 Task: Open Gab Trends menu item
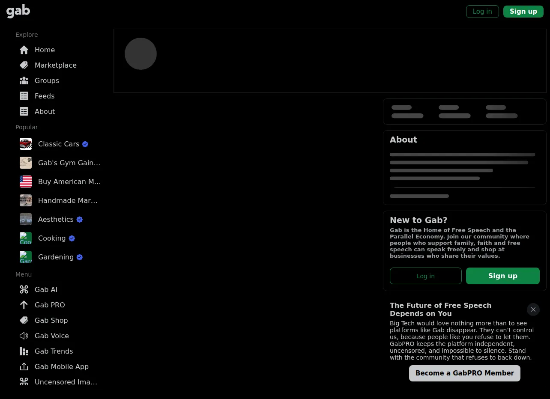point(54,351)
